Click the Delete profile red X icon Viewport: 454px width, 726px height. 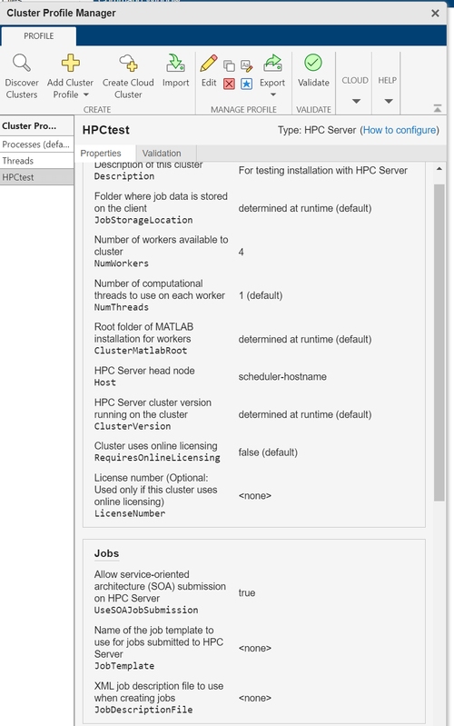pos(229,84)
